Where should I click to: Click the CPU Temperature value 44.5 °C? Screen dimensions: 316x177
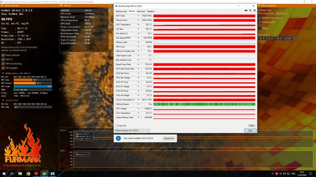click(147, 113)
